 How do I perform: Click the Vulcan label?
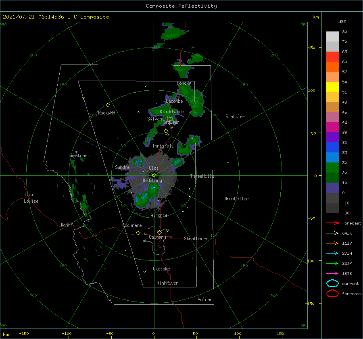click(205, 299)
